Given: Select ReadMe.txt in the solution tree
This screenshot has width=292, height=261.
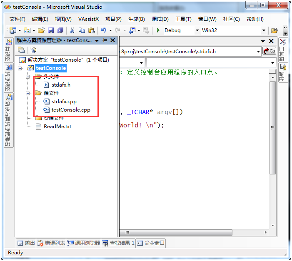Looking at the screenshot, I should (x=57, y=127).
